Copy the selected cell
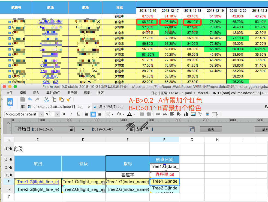Screen dimensions: 268x202 (x=54, y=99)
